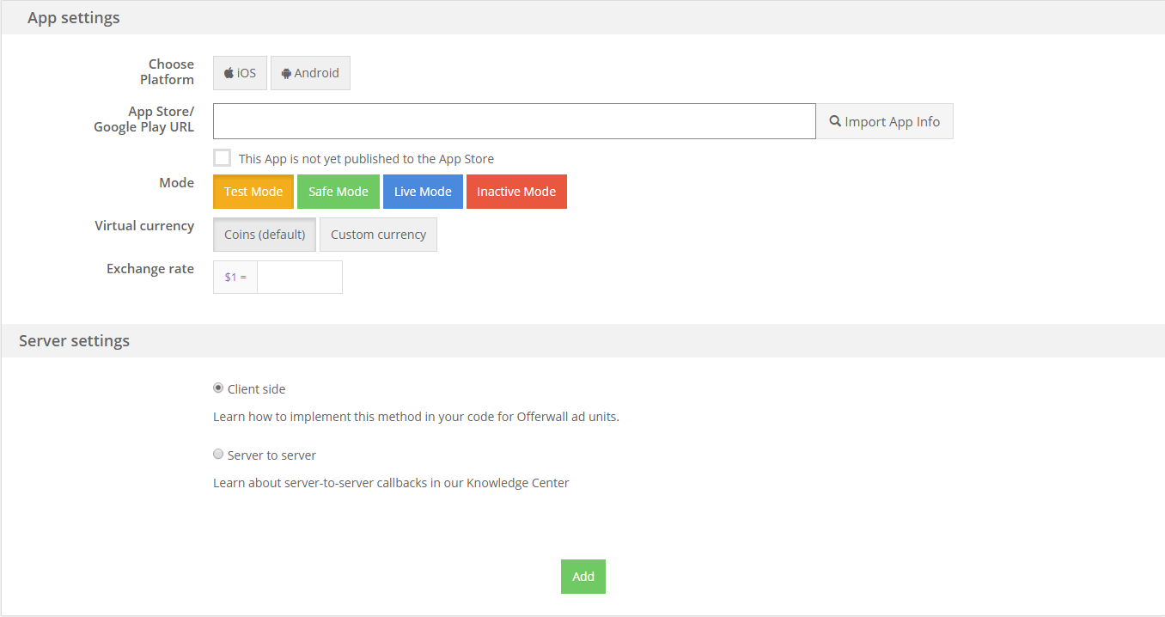This screenshot has width=1165, height=617.
Task: Click Import App Info button
Action: (884, 121)
